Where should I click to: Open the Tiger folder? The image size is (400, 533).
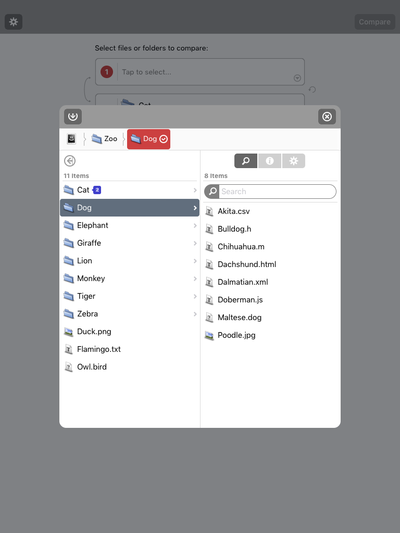coord(130,296)
